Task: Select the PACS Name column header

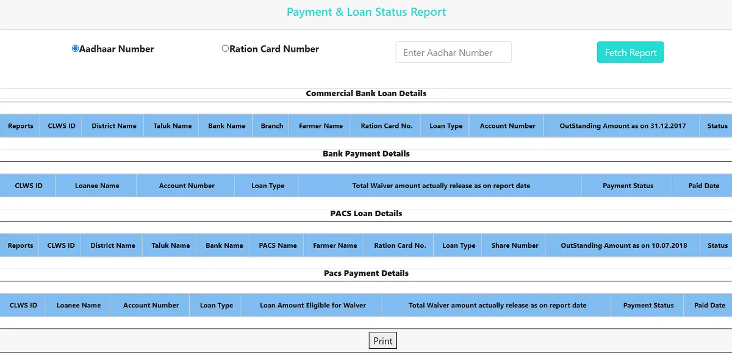Action: coord(278,245)
